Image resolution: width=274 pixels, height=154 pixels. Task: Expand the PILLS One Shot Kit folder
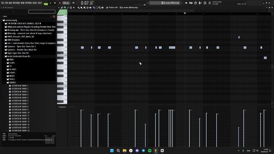(30, 30)
